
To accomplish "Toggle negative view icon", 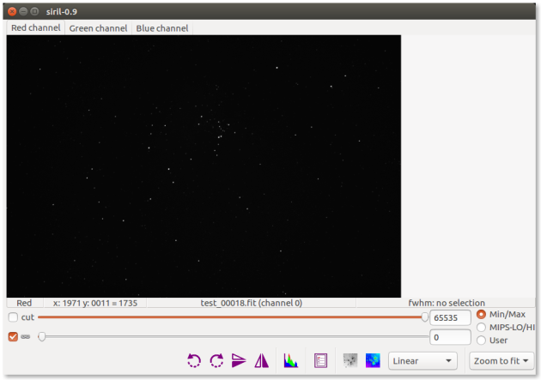I will [350, 361].
